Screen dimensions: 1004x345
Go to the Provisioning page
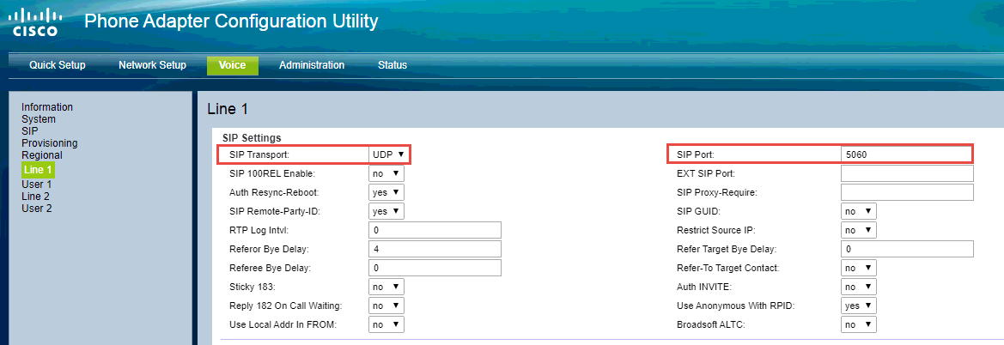point(49,142)
